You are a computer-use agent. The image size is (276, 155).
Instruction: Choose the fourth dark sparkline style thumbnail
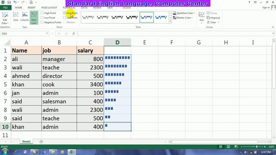tap(132, 17)
